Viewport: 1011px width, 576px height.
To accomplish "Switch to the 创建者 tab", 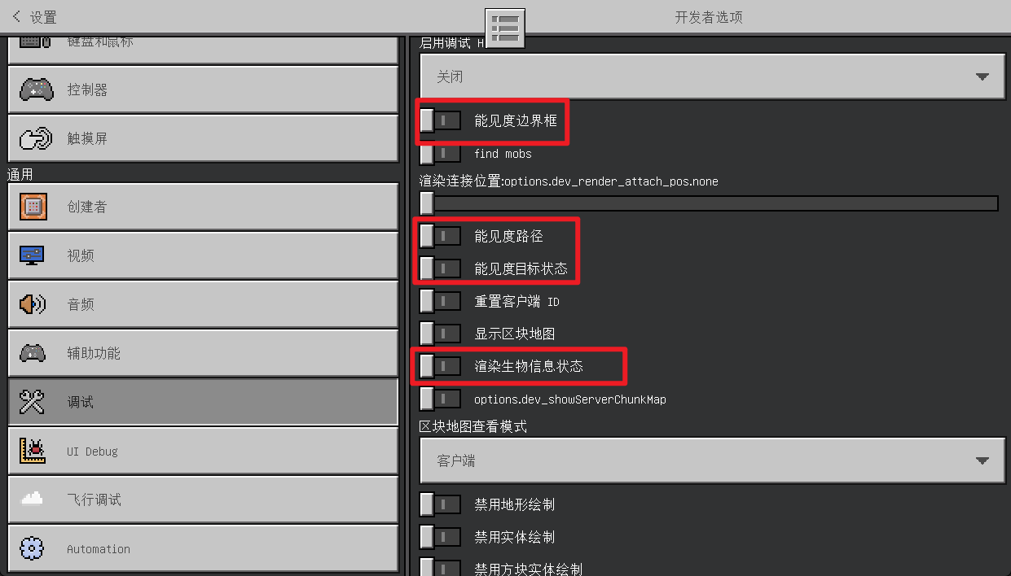I will click(203, 207).
